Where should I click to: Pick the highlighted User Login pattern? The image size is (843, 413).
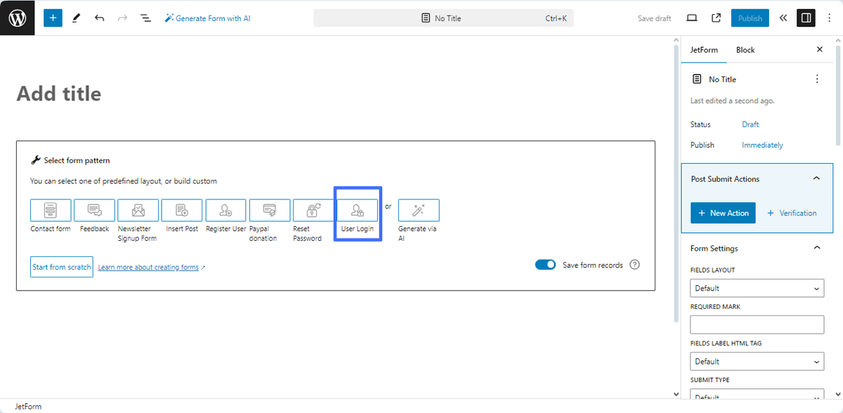pyautogui.click(x=357, y=210)
